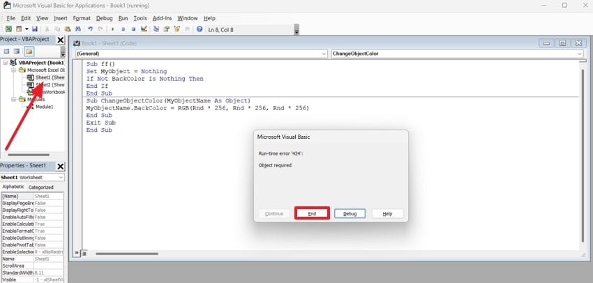Click the Break pause icon
The width and height of the screenshot is (593, 283).
[x=123, y=29]
